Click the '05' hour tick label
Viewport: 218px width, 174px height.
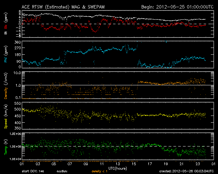click(x=54, y=164)
